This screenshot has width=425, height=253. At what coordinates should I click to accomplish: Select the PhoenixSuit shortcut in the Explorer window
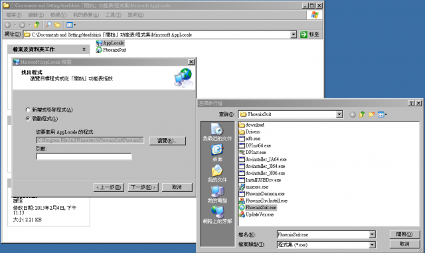(x=111, y=50)
